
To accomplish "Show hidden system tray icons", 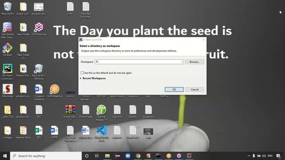I will pos(248,156).
